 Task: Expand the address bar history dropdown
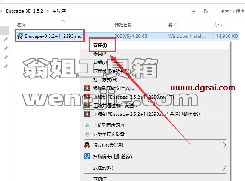coord(193,12)
